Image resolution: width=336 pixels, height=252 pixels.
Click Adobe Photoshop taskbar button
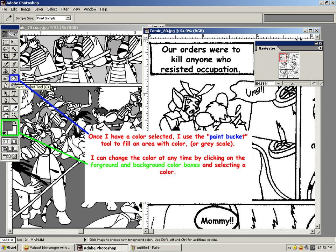click(102, 248)
